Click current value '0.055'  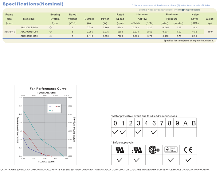[x=90, y=32]
